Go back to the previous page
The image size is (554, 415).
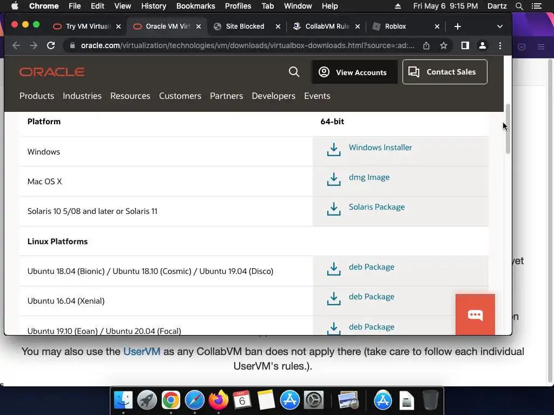[16, 45]
